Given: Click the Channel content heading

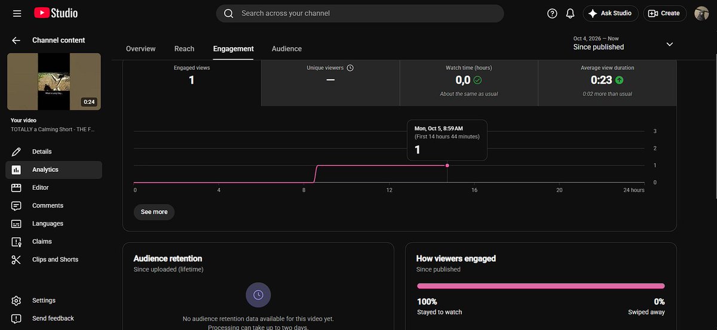Looking at the screenshot, I should point(59,41).
